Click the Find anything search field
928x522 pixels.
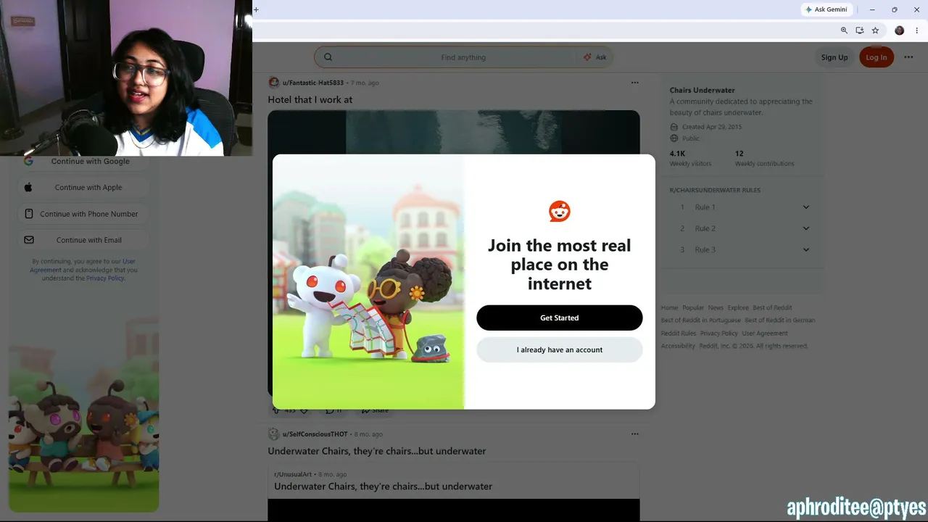463,57
